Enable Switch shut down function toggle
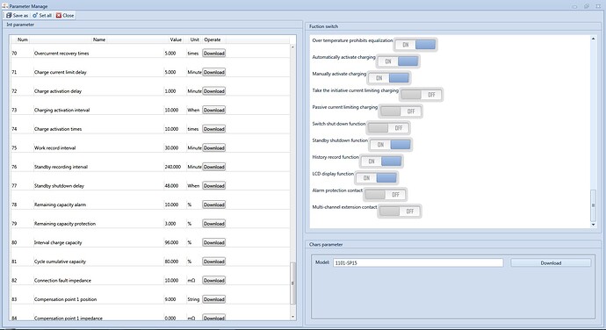This screenshot has width=606, height=330. click(x=388, y=128)
